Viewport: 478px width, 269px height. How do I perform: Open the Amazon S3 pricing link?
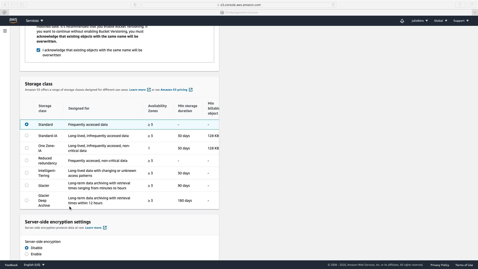174,90
